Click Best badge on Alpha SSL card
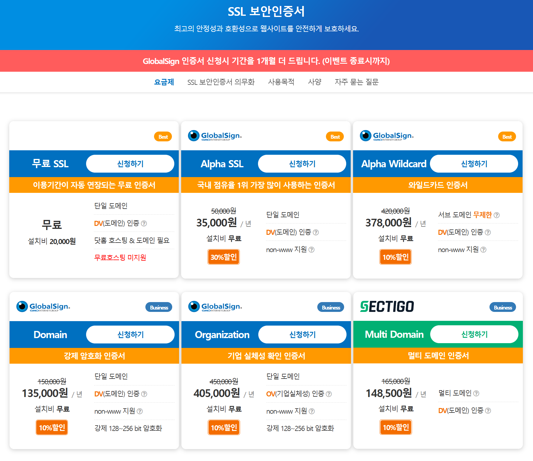Screen dimensions: 533x461 coord(335,137)
